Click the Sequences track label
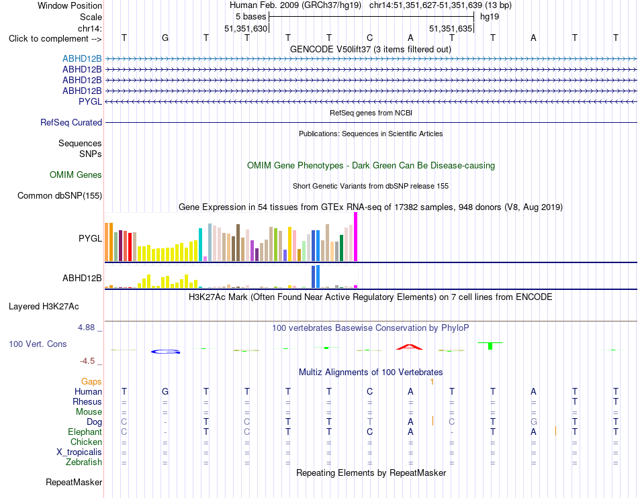Screen dimensions: 638x498 point(80,143)
